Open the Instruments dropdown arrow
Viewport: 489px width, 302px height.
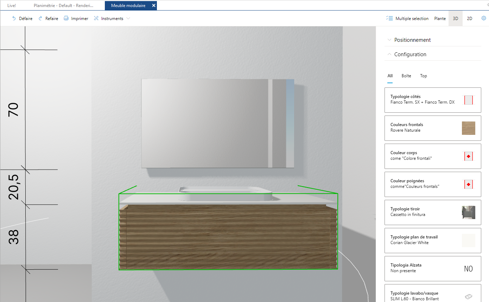(x=128, y=19)
